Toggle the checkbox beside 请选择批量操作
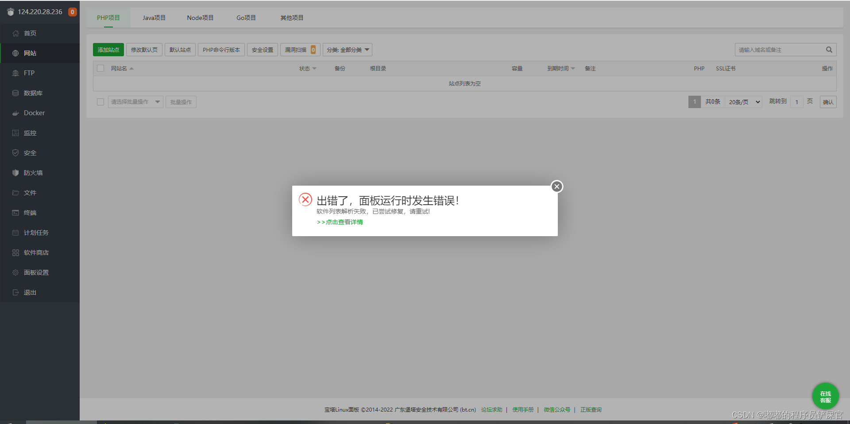The image size is (850, 424). click(100, 102)
